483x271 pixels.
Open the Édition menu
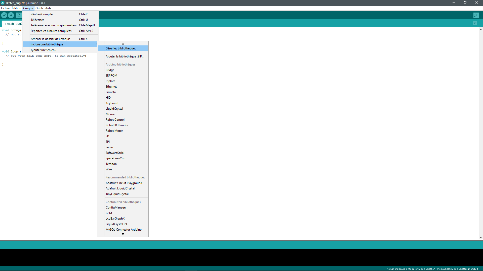[x=16, y=8]
